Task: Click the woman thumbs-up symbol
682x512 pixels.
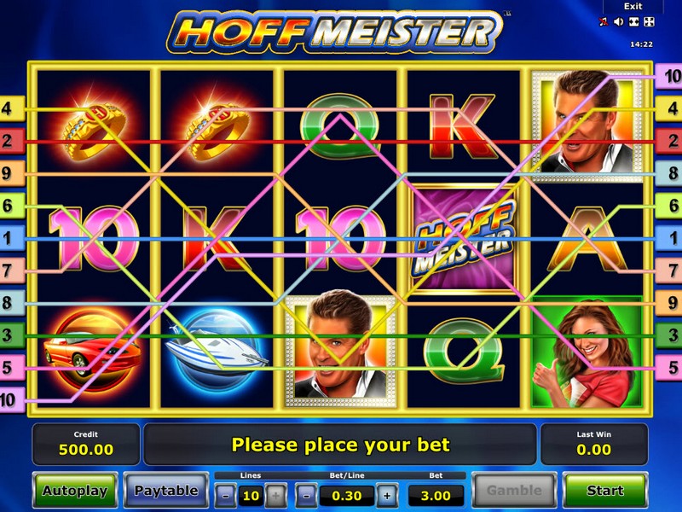Action: (x=587, y=352)
